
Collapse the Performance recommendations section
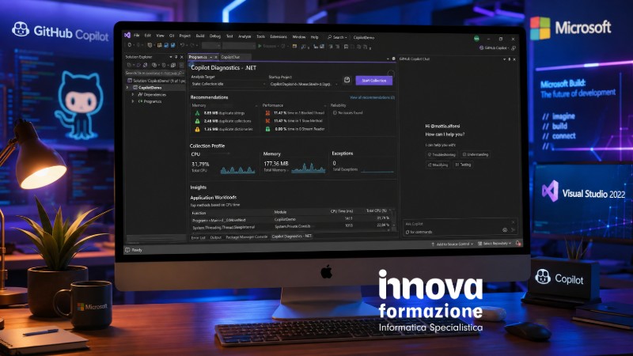click(x=327, y=105)
